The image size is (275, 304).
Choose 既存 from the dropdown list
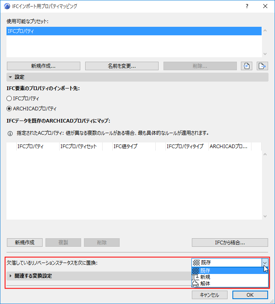tap(230, 270)
